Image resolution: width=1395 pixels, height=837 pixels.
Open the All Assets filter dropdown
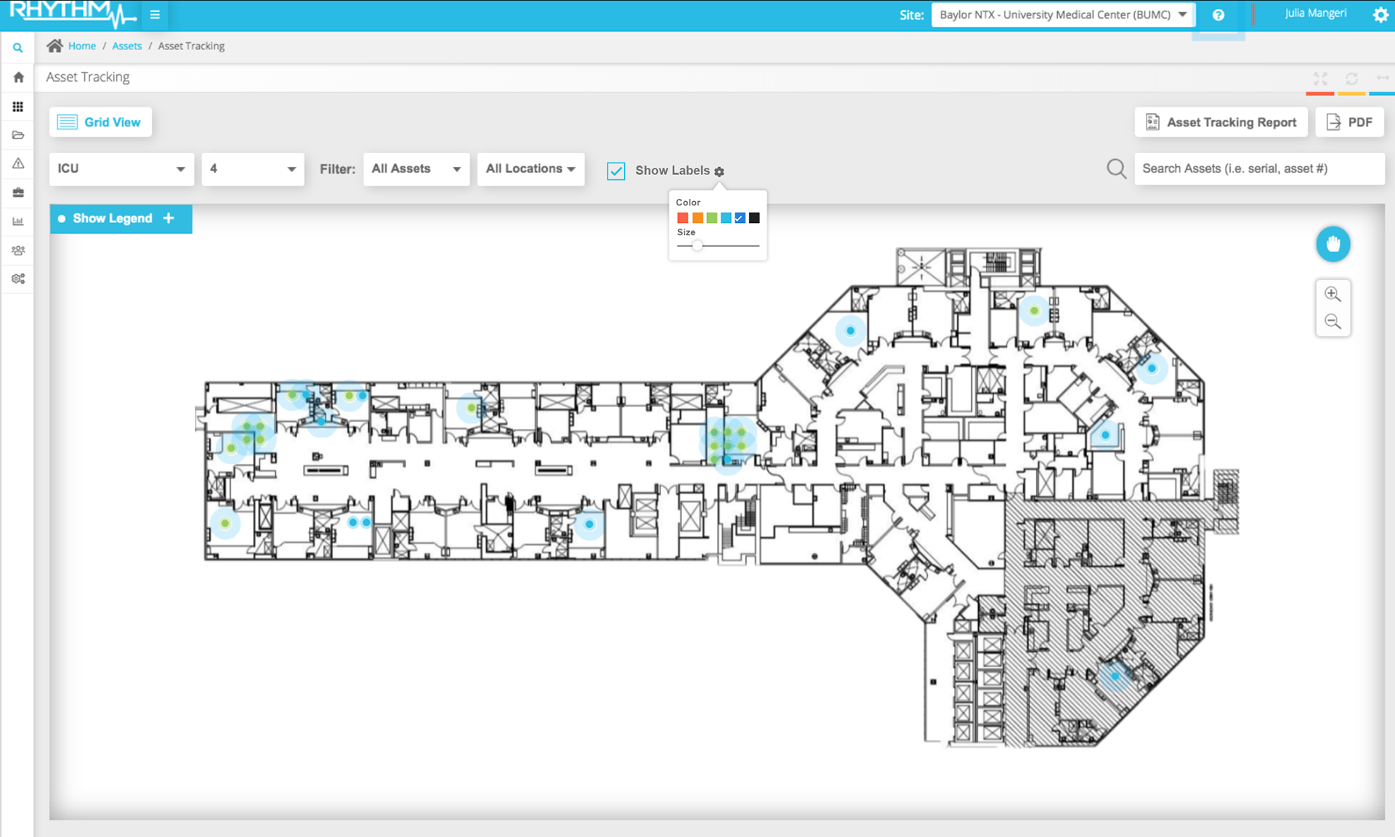coord(416,168)
